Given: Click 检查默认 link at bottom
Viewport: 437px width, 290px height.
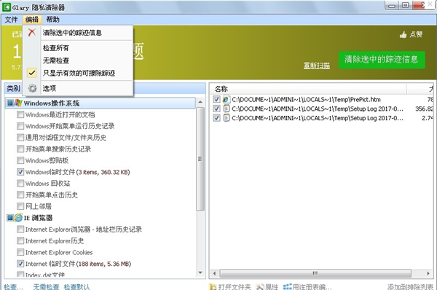Looking at the screenshot, I should [77, 287].
